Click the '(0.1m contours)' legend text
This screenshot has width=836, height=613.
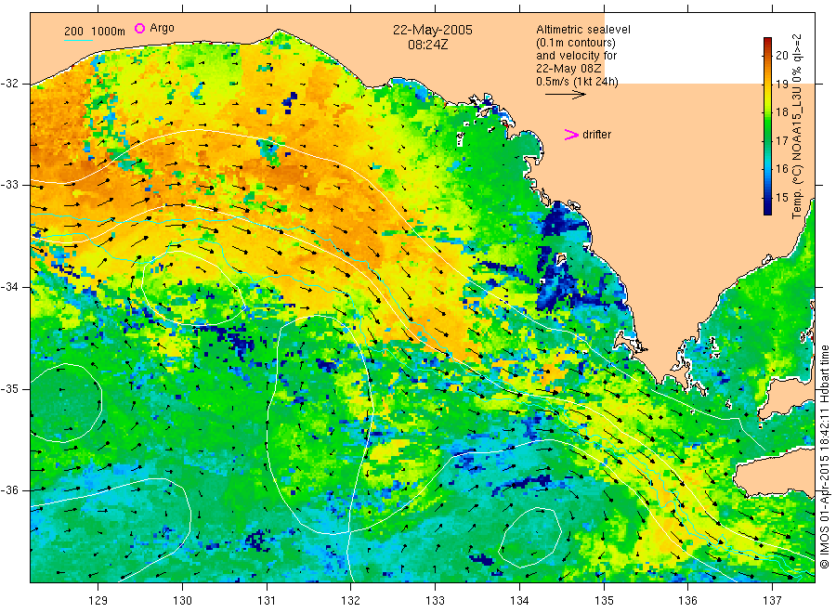(x=575, y=43)
